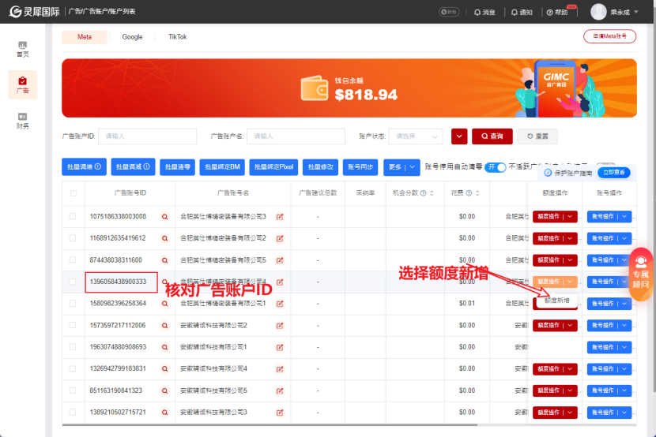Viewport: 656px width, 437px height.
Task: Click search icon beside ID 1963074880908693
Action: 165,347
